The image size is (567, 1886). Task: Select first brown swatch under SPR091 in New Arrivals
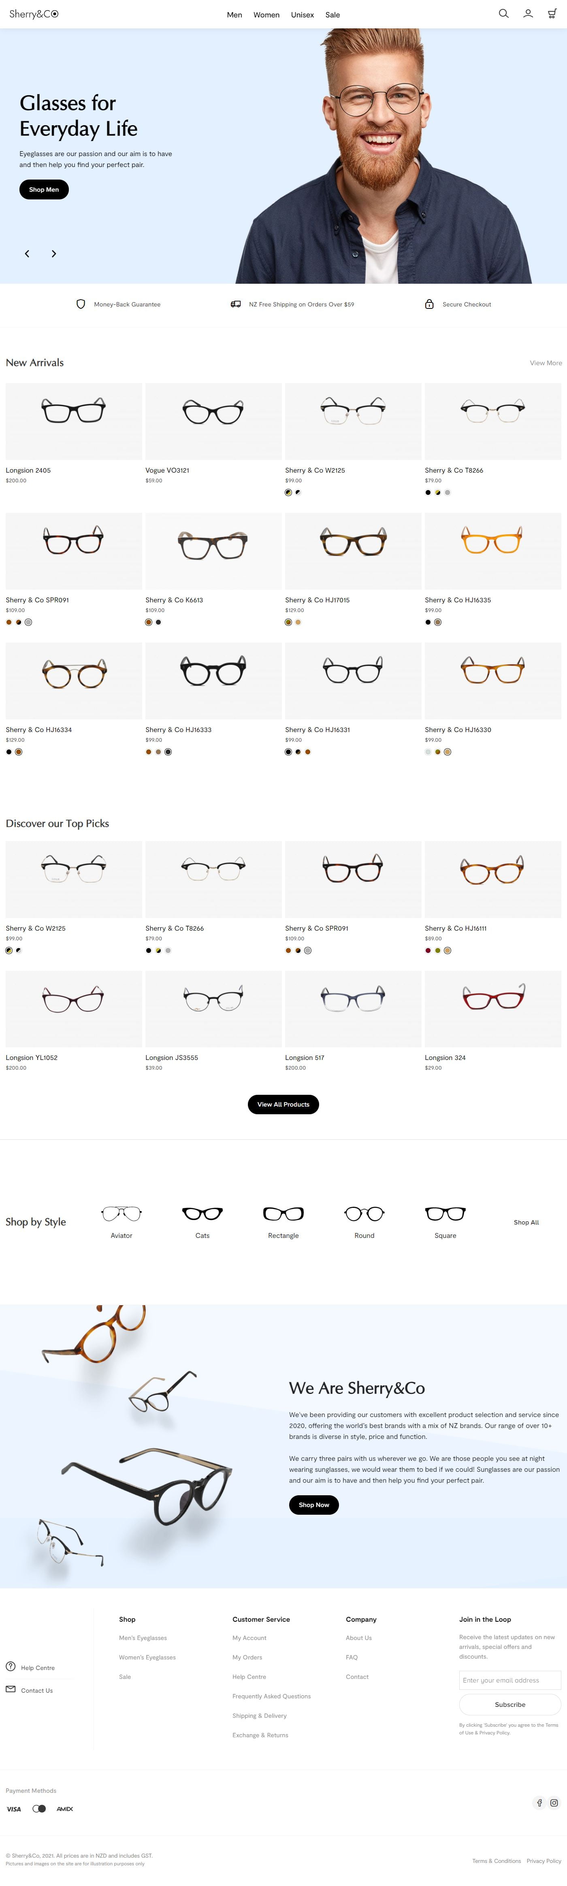[x=9, y=622]
